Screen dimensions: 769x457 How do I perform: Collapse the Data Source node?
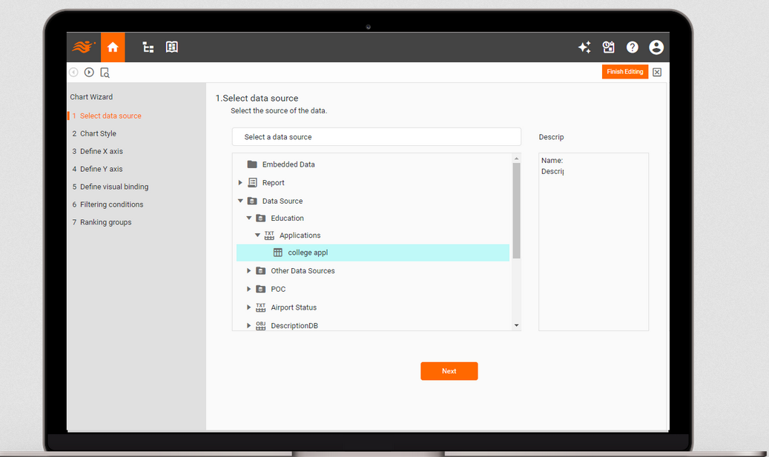(x=240, y=201)
